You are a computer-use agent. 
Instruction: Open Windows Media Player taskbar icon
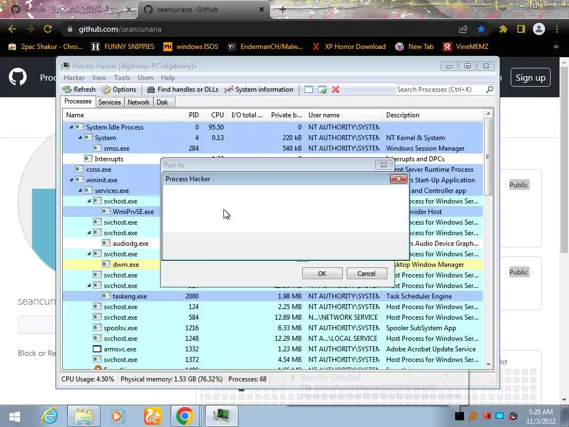tap(117, 416)
